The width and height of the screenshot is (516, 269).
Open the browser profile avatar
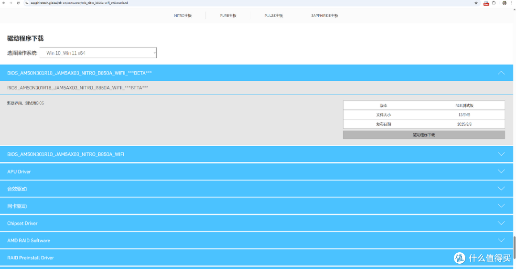tap(504, 3)
